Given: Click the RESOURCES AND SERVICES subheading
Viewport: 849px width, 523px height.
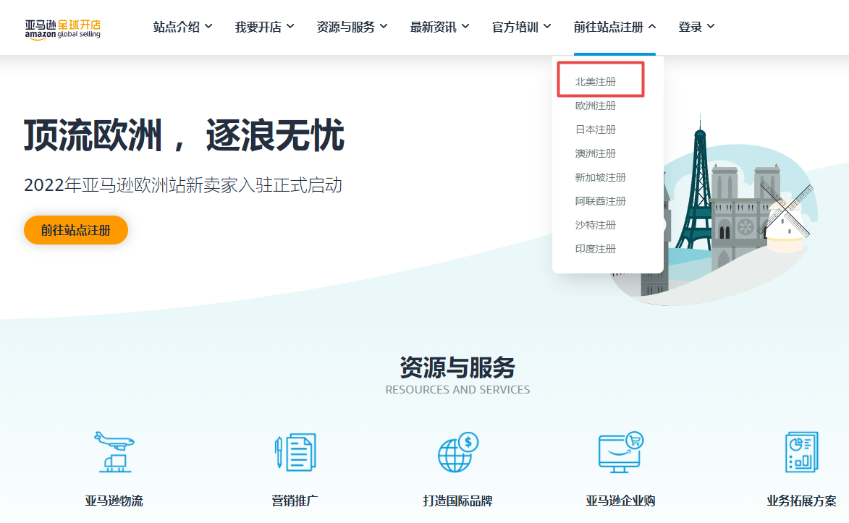Looking at the screenshot, I should (x=457, y=390).
